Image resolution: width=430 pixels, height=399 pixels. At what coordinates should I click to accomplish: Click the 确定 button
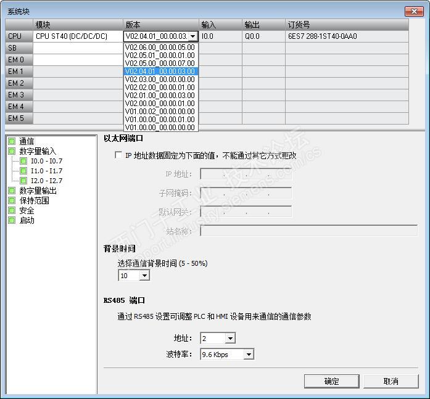coord(331,381)
